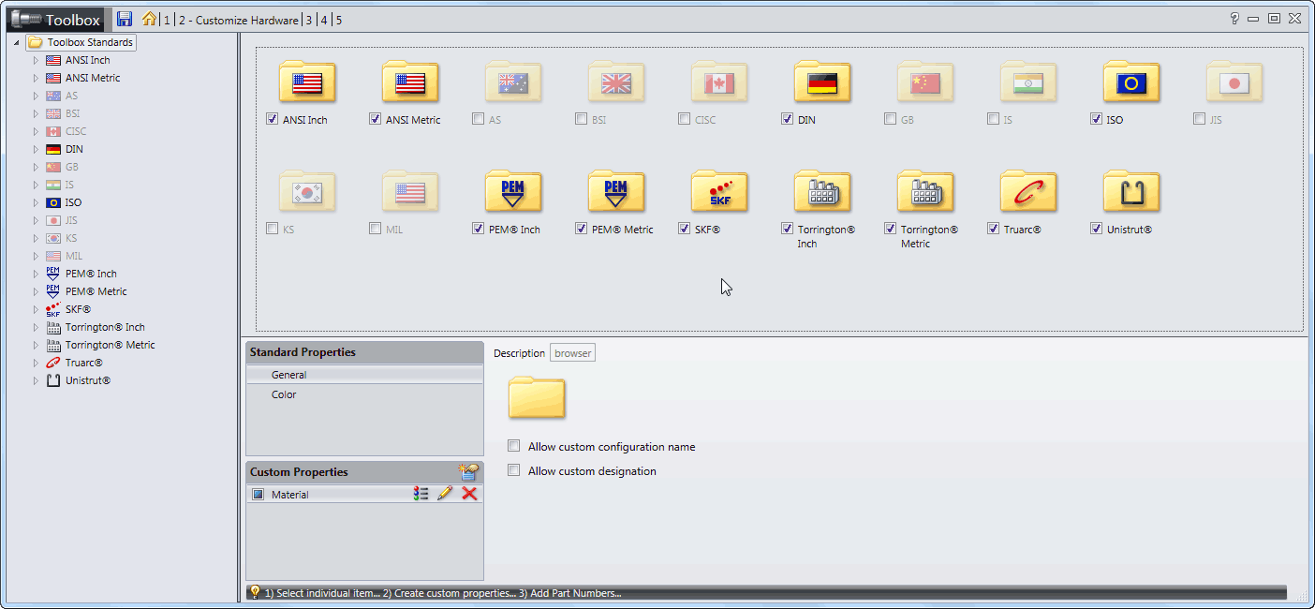Image resolution: width=1315 pixels, height=609 pixels.
Task: Click the help question mark icon
Action: click(1234, 18)
